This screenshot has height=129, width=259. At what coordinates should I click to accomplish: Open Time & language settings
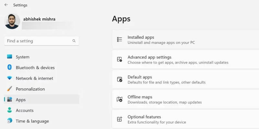(41, 121)
